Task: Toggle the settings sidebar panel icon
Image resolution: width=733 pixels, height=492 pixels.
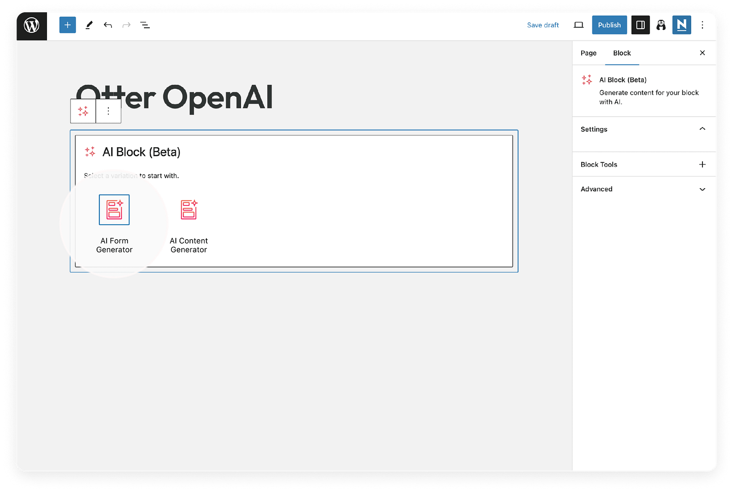Action: [x=640, y=25]
